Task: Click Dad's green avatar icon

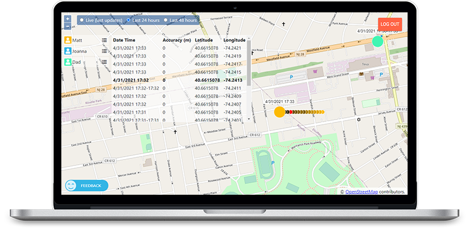Action: 68,62
